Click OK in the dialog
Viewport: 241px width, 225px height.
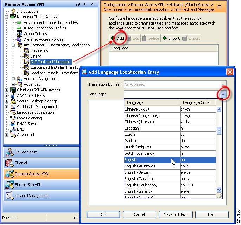pyautogui.click(x=103, y=214)
